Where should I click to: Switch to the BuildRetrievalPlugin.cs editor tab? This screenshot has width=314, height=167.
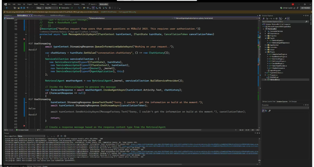pos(58,15)
